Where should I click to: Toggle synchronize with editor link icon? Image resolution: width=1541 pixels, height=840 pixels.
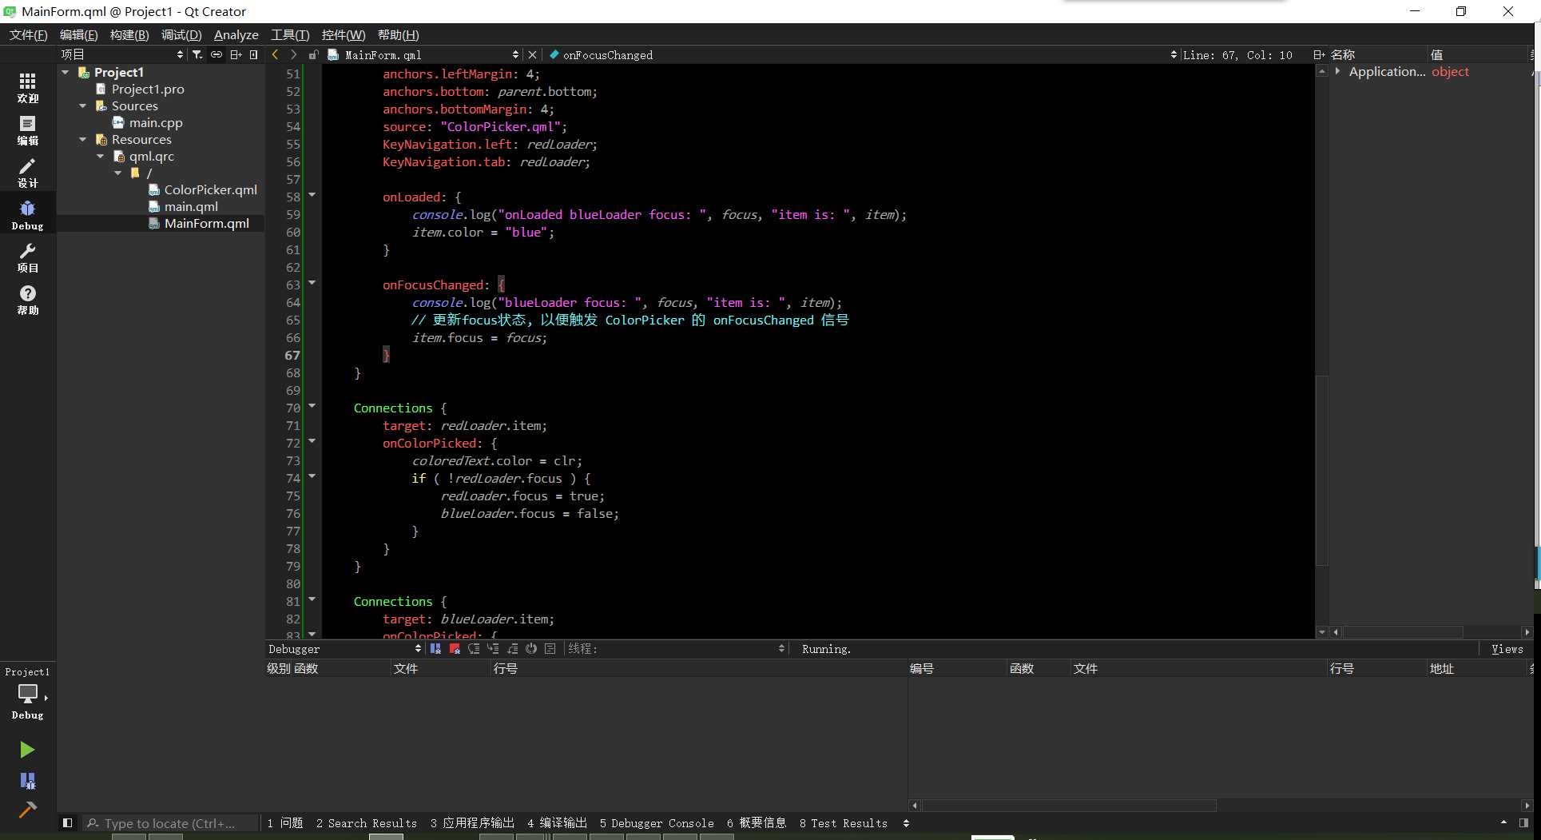(x=216, y=54)
